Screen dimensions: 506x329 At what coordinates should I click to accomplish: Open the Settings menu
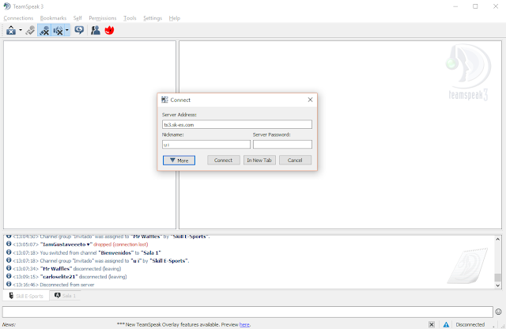tap(153, 18)
